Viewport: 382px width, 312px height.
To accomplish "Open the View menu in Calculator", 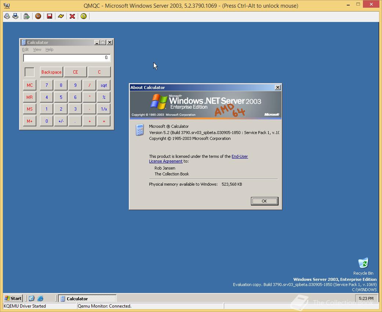I will tap(37, 49).
